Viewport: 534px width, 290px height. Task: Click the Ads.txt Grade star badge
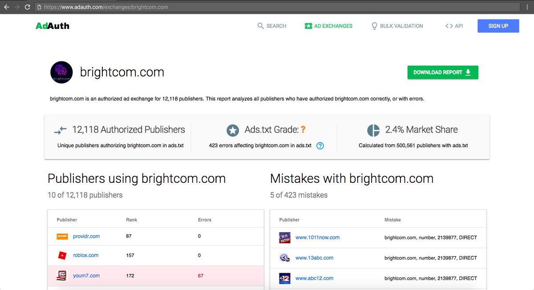(233, 130)
